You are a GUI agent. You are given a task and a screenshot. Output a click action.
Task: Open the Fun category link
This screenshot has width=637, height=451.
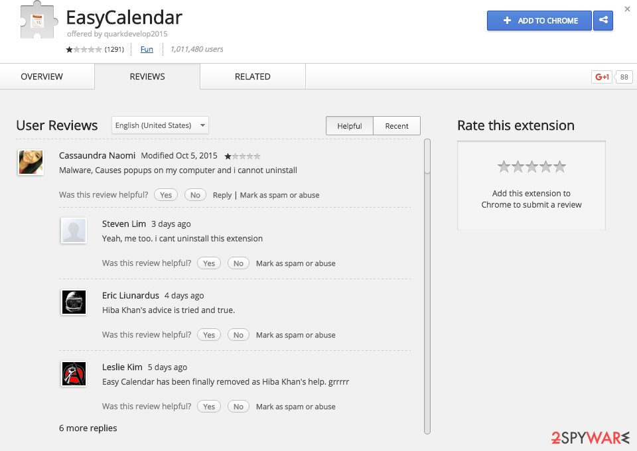[147, 49]
